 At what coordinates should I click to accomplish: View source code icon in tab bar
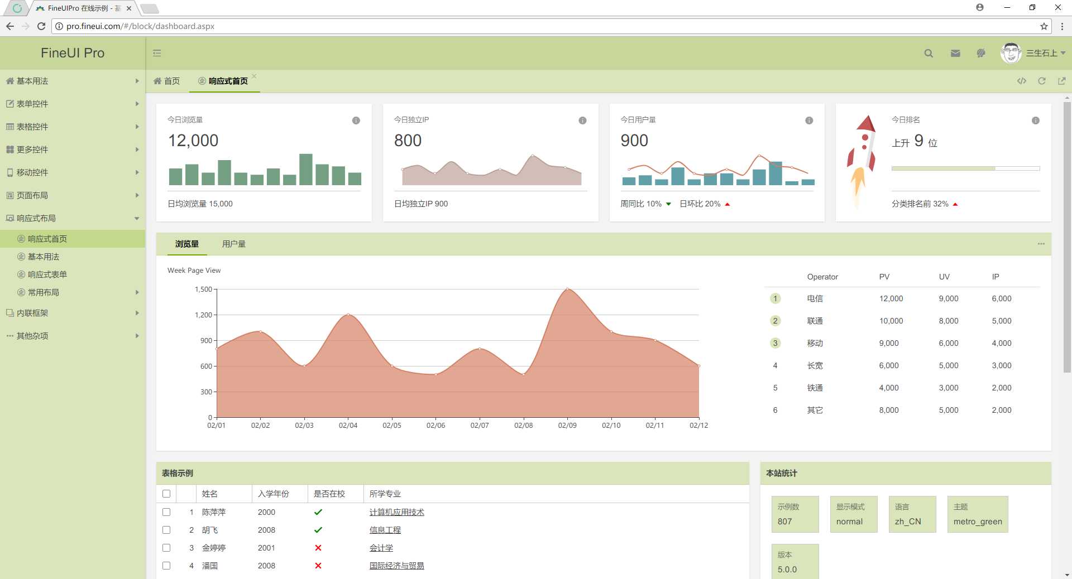click(1022, 81)
